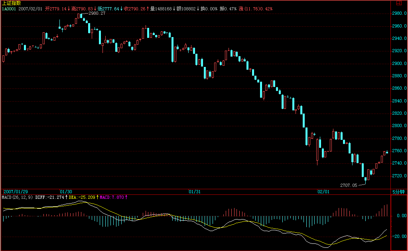408x251 pixels.
Task: Click the 2800.00 level on price axis
Action: (399, 126)
